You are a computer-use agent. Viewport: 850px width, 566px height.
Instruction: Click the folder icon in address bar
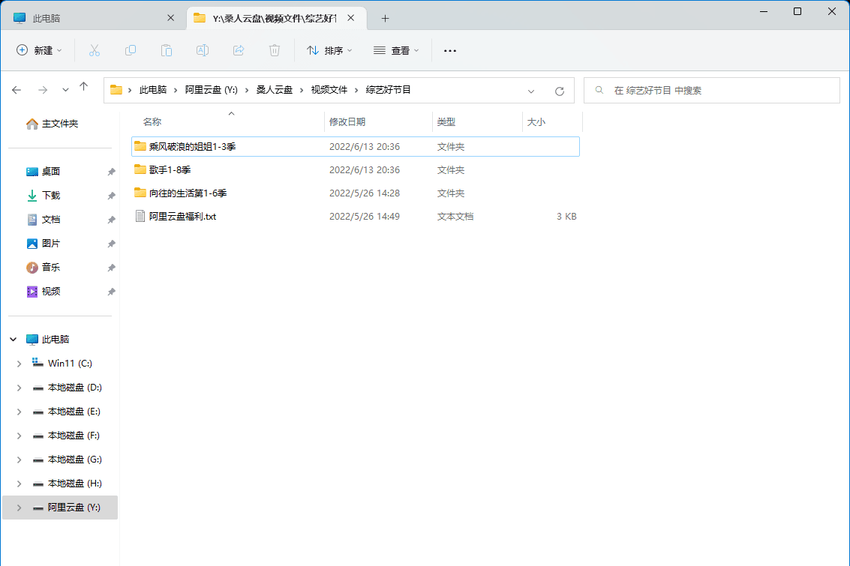pyautogui.click(x=116, y=90)
